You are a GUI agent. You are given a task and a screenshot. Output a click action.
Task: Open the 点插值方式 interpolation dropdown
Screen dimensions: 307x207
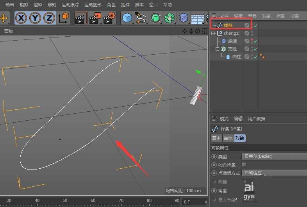click(273, 173)
